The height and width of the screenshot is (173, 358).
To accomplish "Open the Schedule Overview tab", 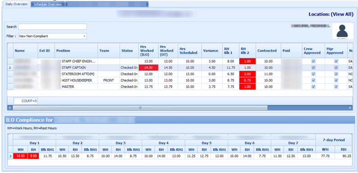I will [48, 5].
